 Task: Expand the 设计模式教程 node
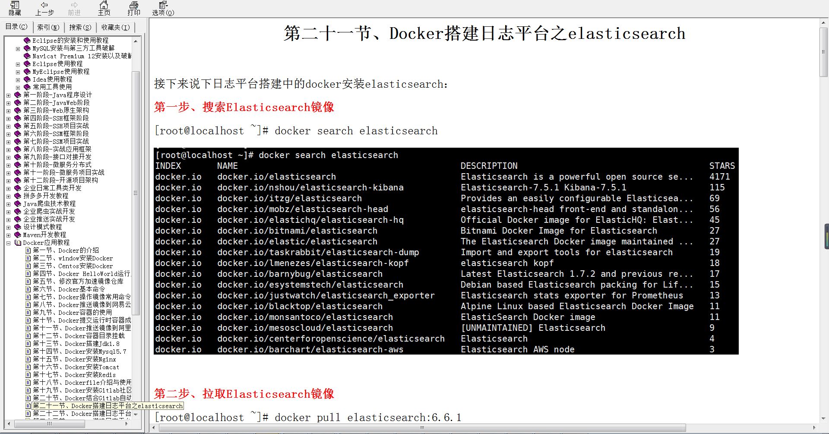click(x=9, y=227)
